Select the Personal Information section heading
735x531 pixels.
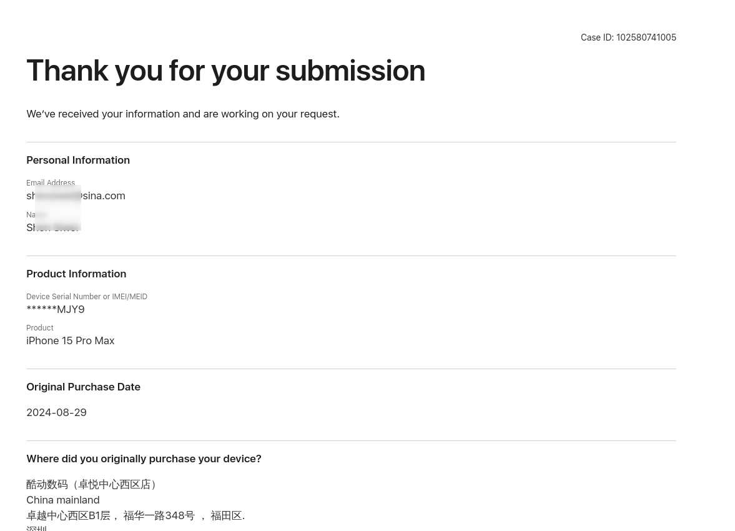(78, 160)
